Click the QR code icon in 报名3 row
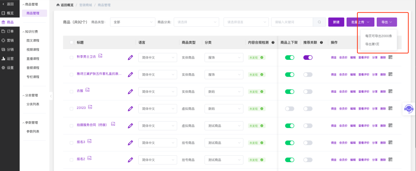 tap(390, 143)
